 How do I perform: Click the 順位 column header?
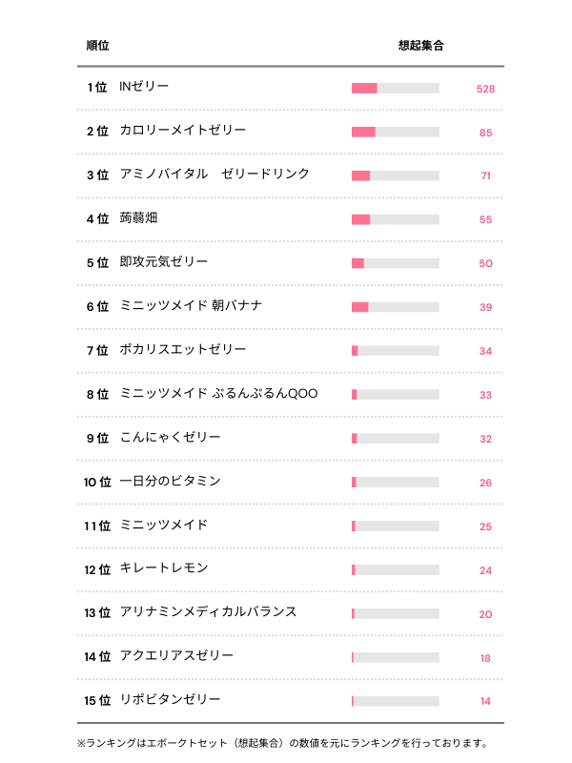[x=97, y=46]
